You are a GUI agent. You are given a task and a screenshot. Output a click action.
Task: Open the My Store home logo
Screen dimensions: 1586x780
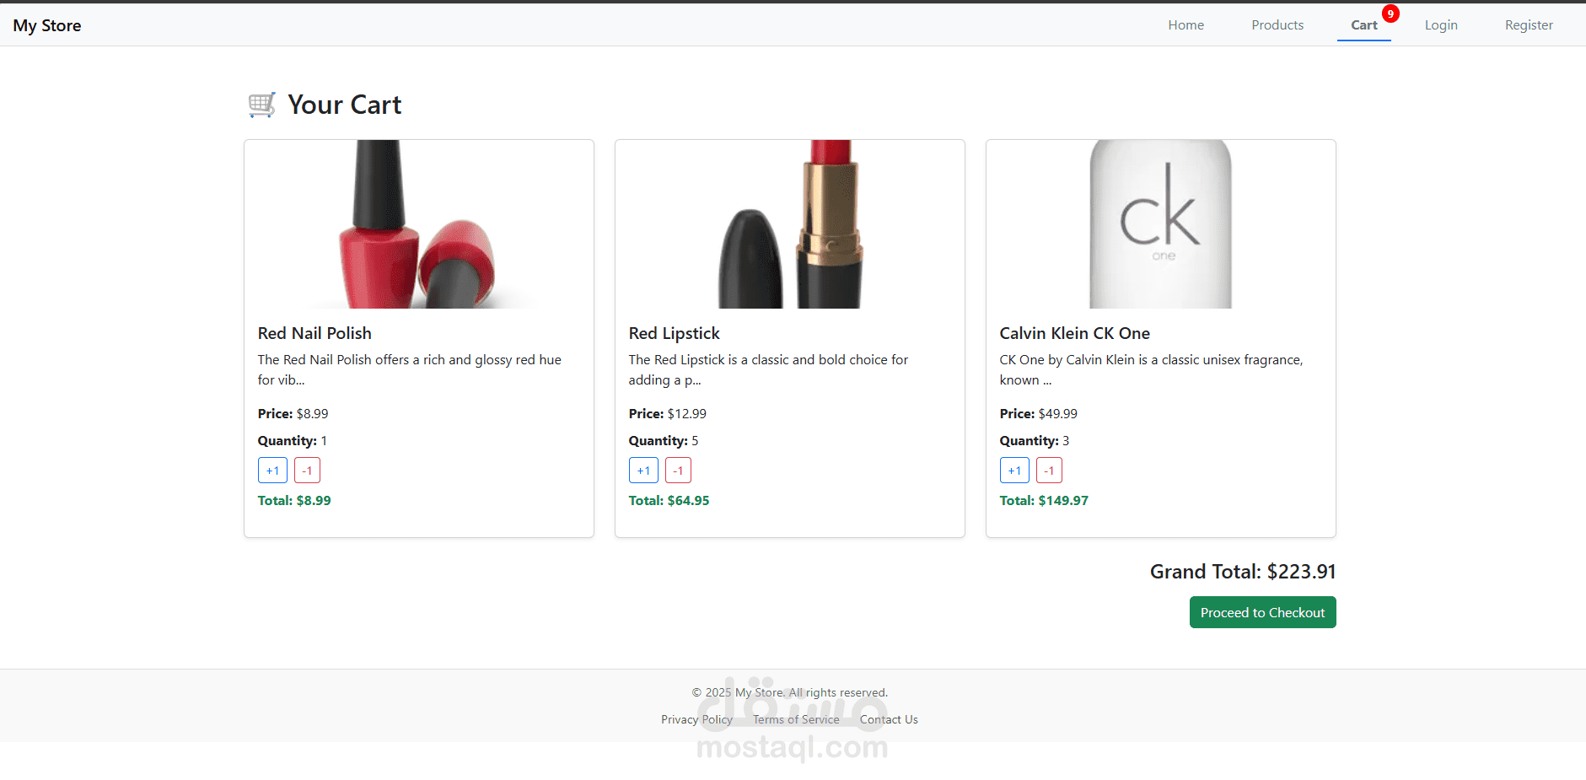click(x=47, y=25)
